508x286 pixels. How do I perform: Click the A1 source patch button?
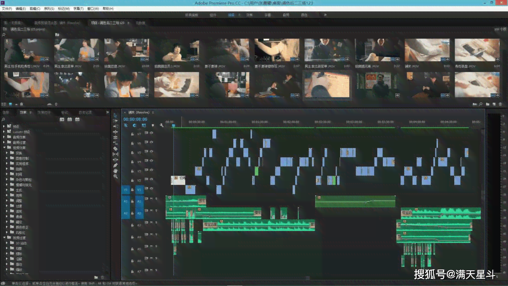(125, 201)
